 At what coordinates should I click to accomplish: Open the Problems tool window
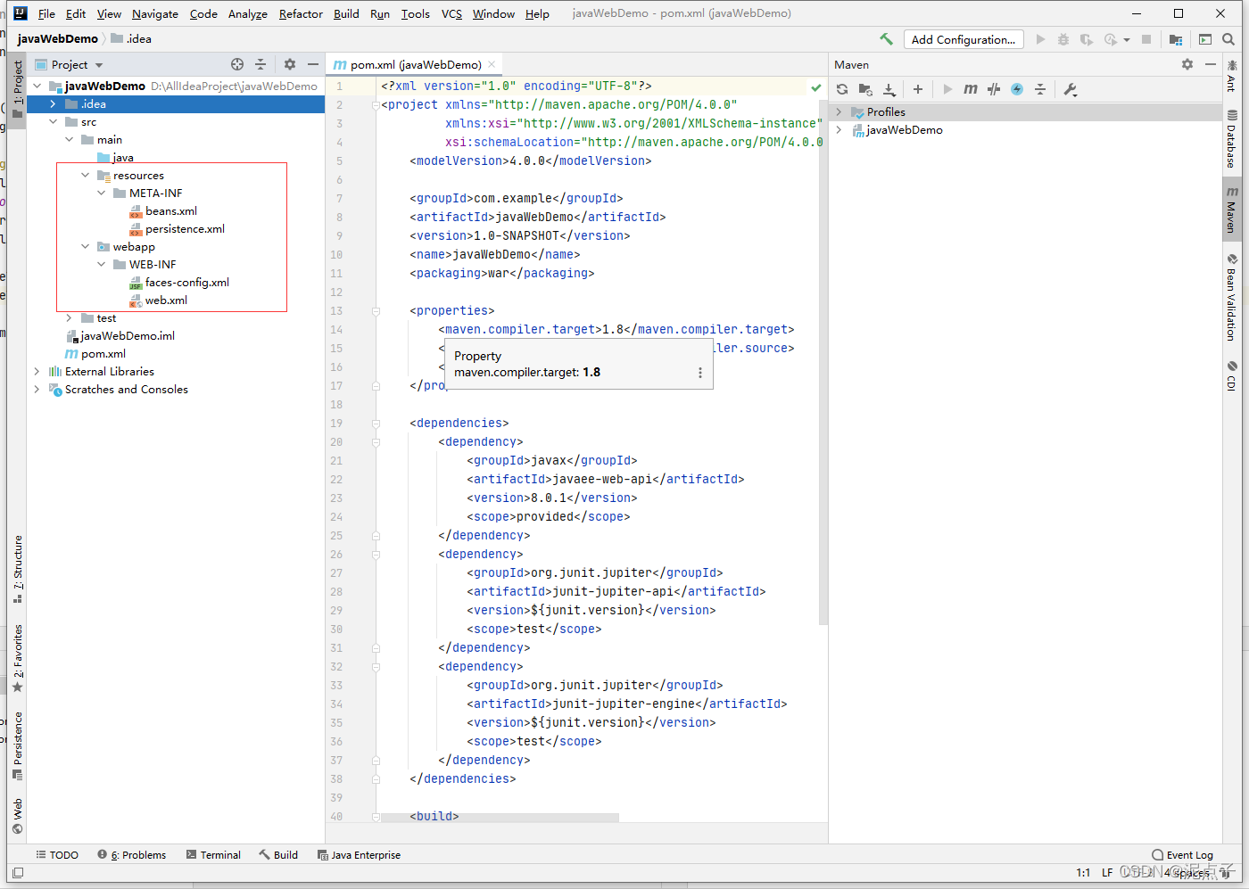[x=132, y=854]
